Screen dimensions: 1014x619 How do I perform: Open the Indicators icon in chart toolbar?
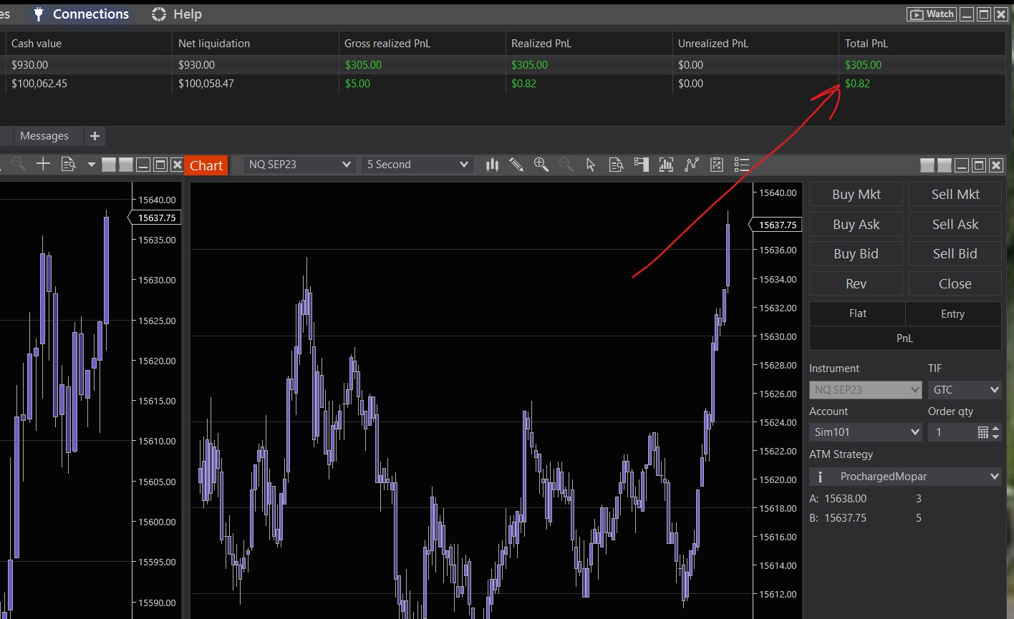(666, 165)
